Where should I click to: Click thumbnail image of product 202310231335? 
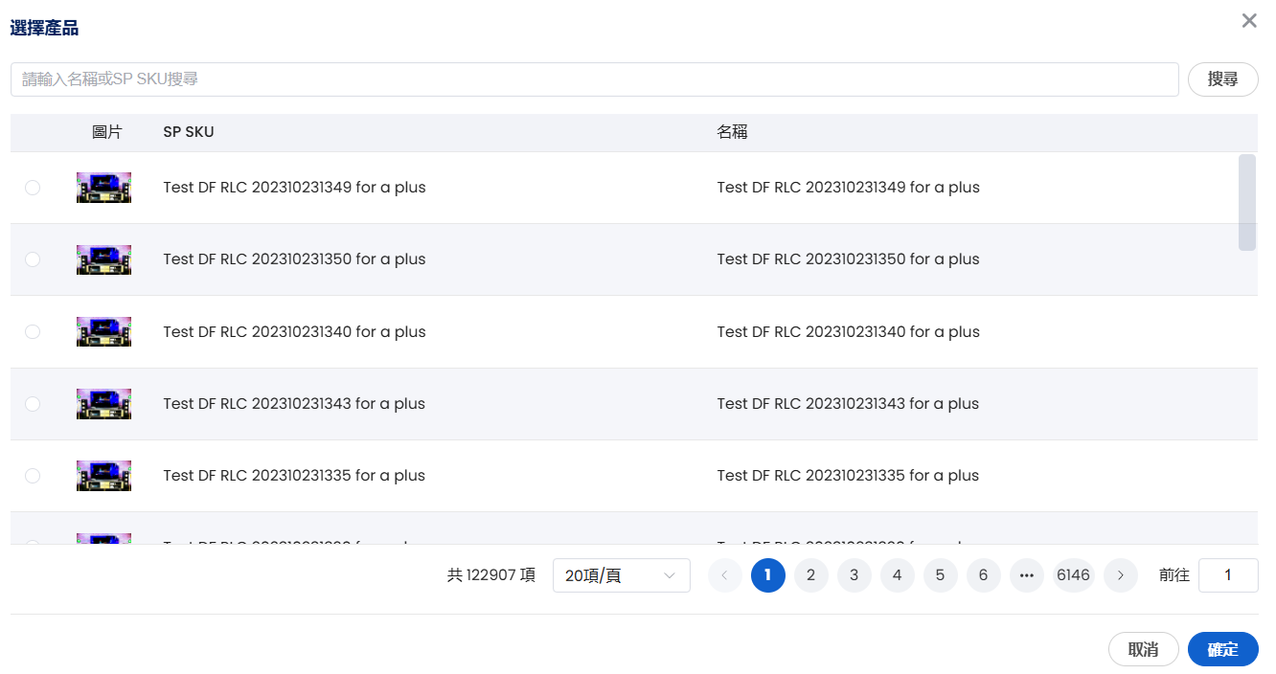(x=103, y=476)
